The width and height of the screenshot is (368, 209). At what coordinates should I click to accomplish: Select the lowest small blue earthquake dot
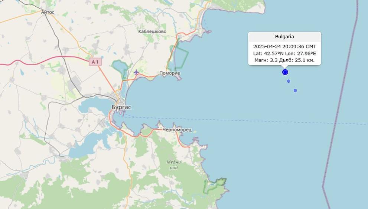pyautogui.click(x=295, y=90)
